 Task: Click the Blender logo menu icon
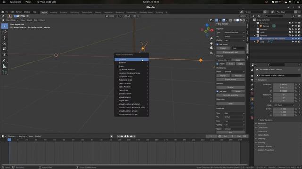coord(3,12)
